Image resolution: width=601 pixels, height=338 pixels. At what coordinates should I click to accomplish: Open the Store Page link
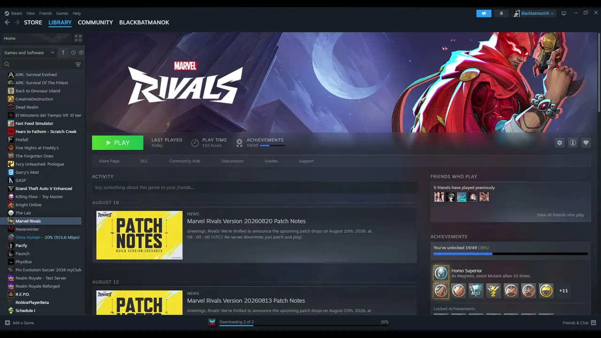click(x=109, y=161)
